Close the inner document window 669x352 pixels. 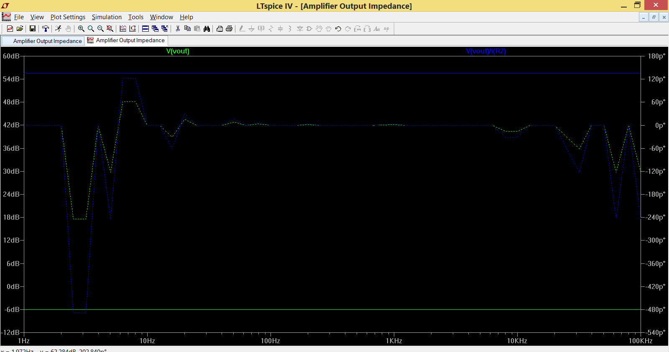point(664,17)
